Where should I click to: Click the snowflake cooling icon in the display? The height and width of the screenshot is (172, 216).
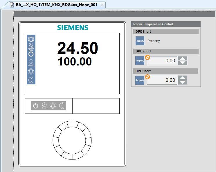point(31,39)
